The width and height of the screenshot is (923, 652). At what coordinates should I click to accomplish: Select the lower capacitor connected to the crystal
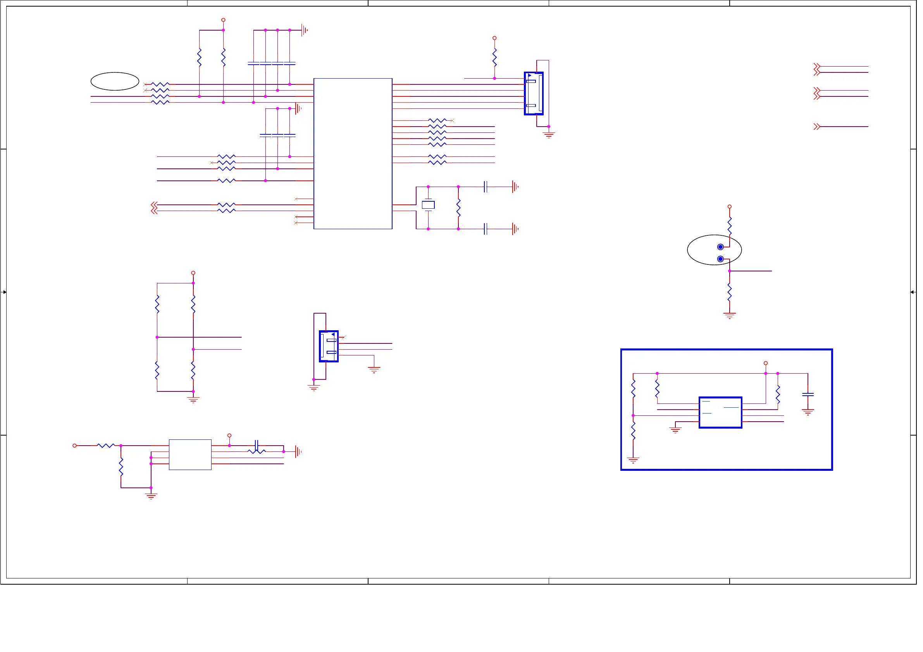pyautogui.click(x=486, y=229)
